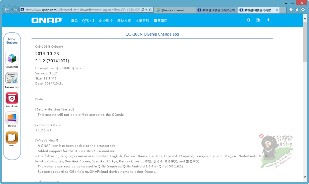Refresh the page with the reload icon

(151, 10)
